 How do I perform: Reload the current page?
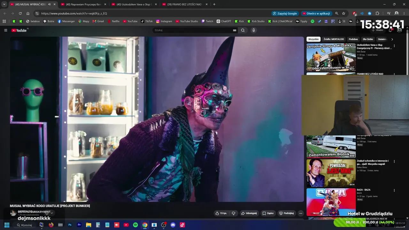20,13
